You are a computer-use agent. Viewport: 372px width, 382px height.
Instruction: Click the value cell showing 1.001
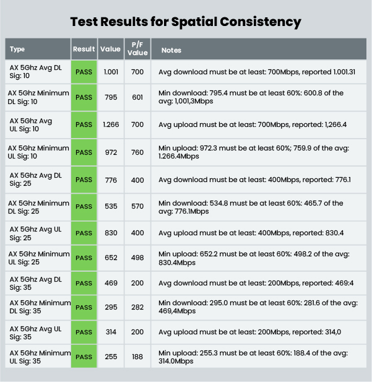click(x=111, y=72)
